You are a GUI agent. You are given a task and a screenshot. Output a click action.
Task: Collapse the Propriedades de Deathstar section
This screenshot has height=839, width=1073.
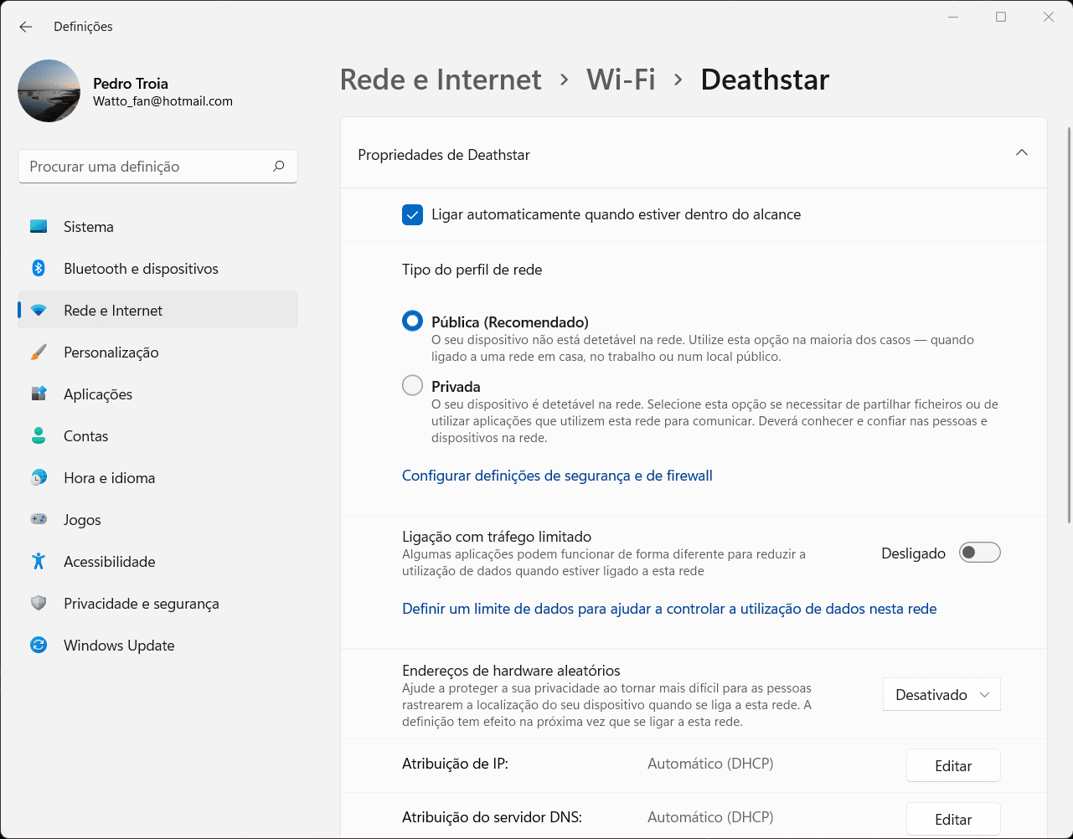coord(1021,153)
